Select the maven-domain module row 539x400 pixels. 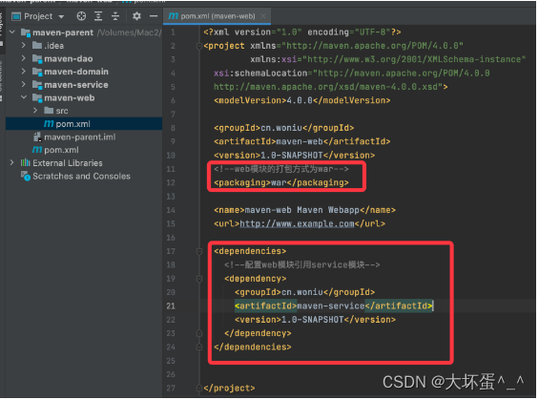84,72
